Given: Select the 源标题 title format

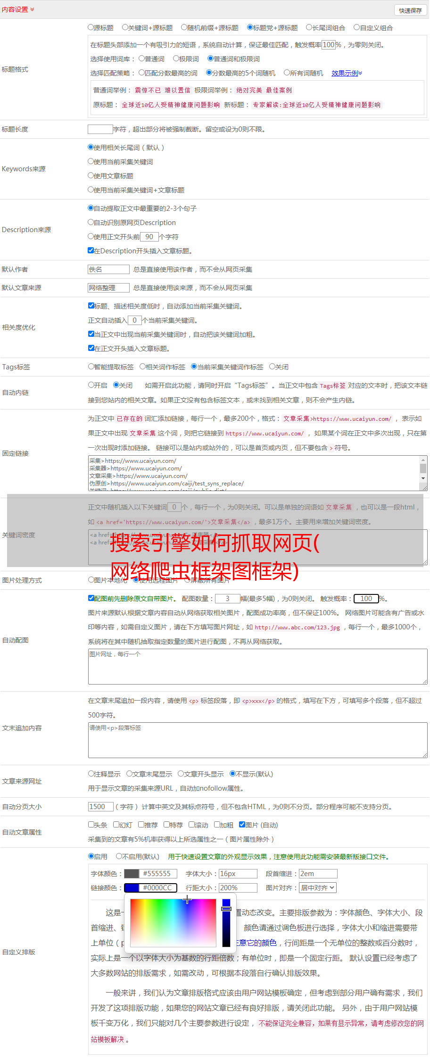Looking at the screenshot, I should [x=91, y=27].
